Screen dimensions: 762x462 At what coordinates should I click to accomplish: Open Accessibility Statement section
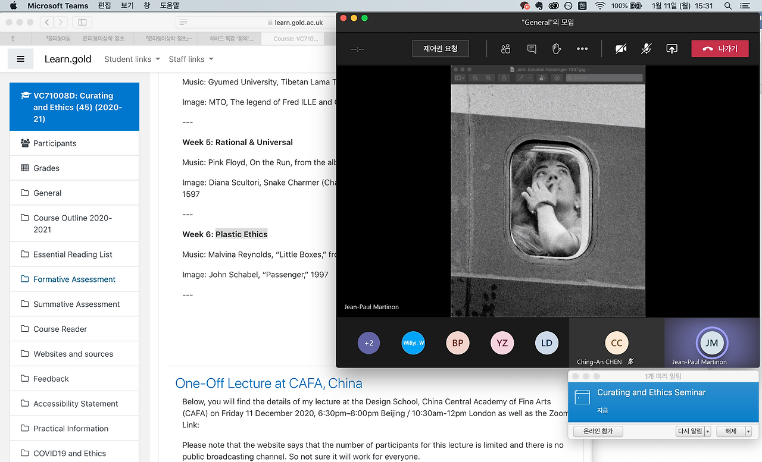[74, 404]
